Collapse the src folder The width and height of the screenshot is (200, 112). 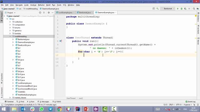pos(7,19)
